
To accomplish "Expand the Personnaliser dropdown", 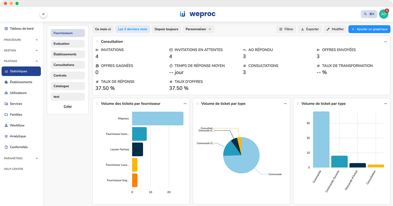I will pos(199,29).
